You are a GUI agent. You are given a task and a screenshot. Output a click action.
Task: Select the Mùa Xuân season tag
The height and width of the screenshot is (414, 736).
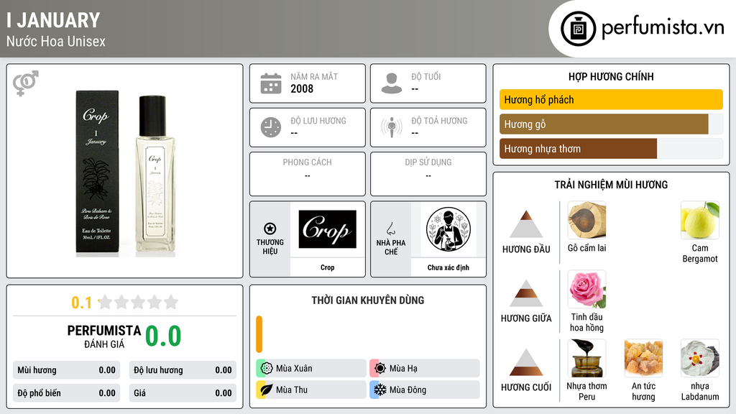tap(311, 369)
